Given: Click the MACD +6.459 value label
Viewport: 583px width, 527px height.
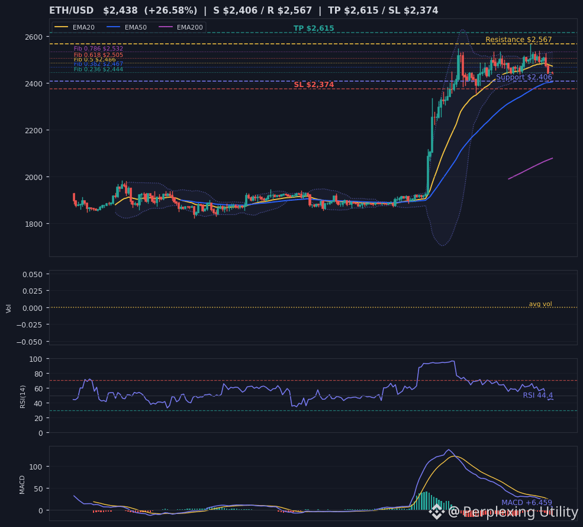Looking at the screenshot, I should click(x=527, y=503).
